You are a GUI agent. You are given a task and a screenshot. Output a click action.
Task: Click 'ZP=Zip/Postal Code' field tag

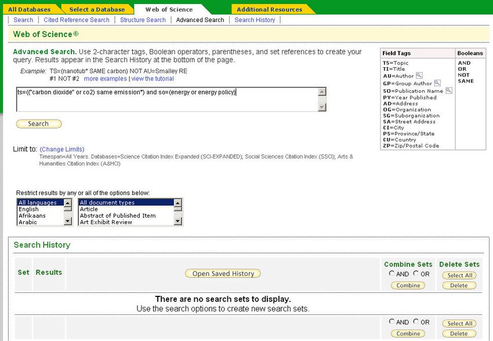(x=411, y=145)
